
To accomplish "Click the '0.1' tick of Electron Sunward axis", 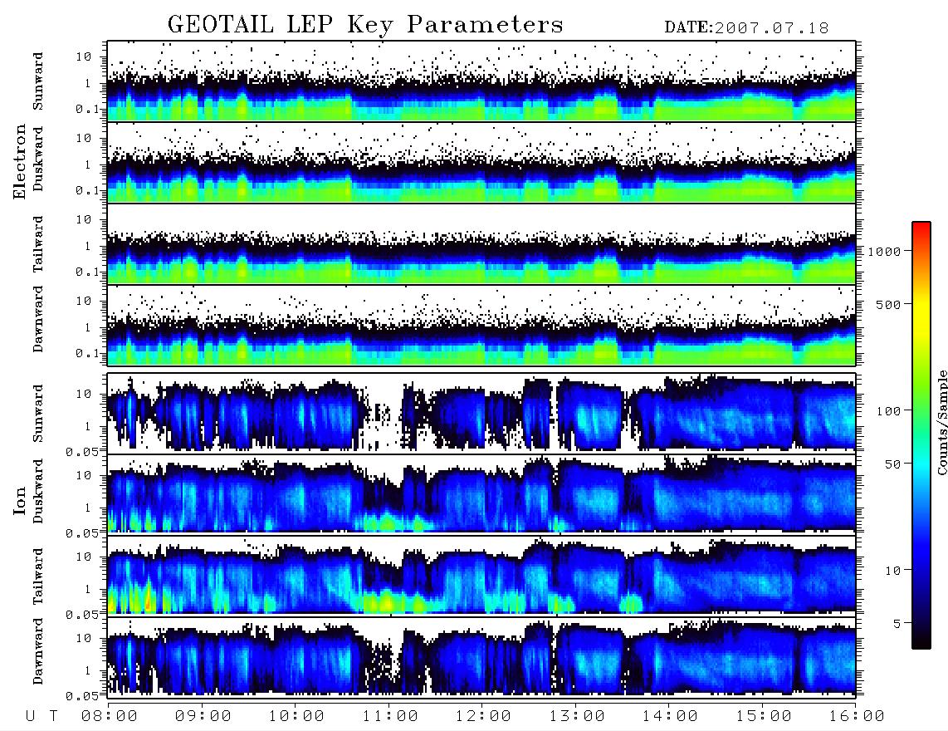I will point(88,109).
